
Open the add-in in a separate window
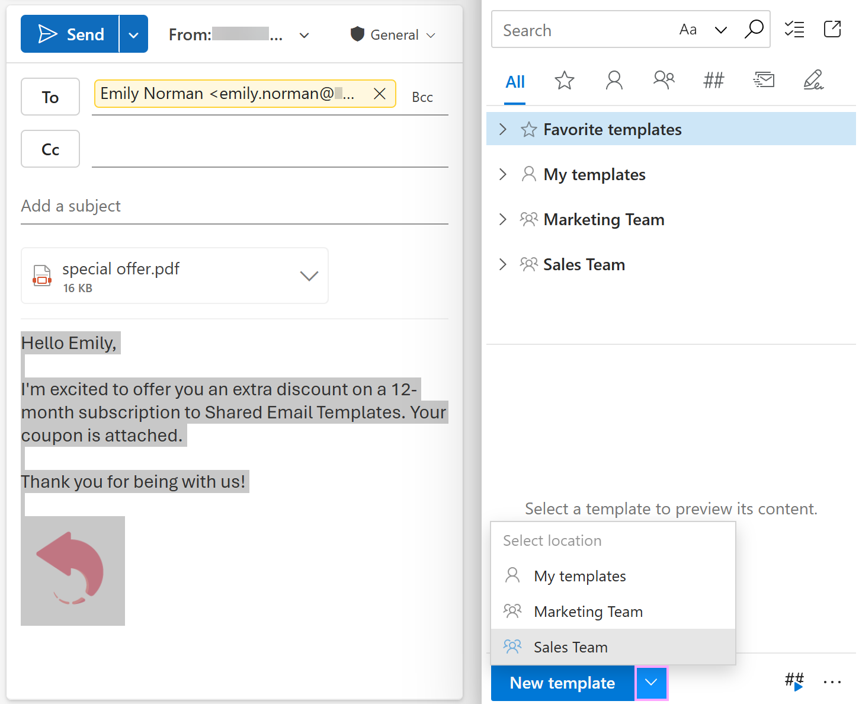click(x=832, y=29)
